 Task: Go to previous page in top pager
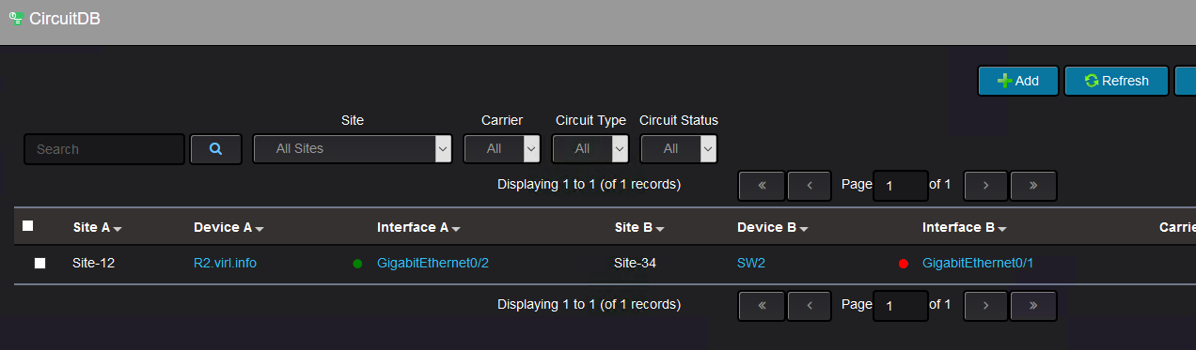coord(809,186)
